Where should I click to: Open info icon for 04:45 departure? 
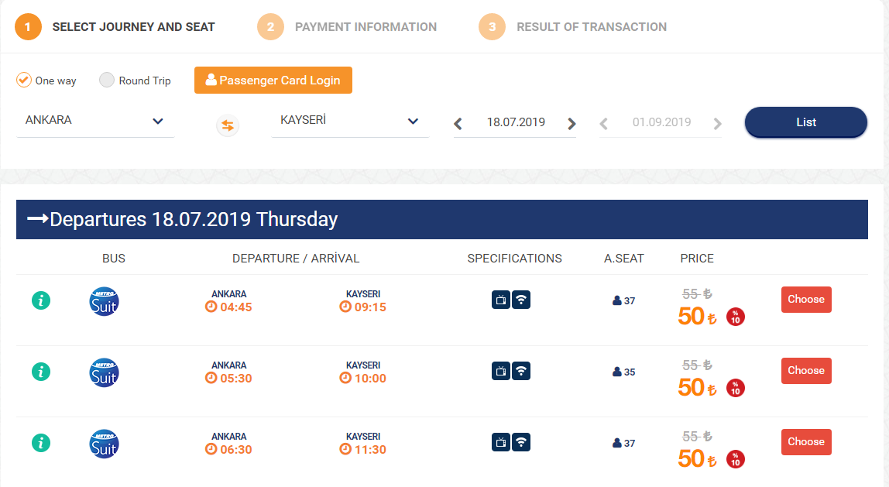(41, 300)
